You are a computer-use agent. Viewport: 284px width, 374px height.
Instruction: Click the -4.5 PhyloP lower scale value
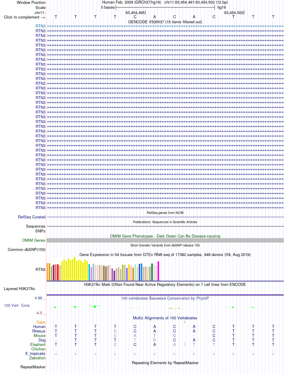pyautogui.click(x=39, y=313)
